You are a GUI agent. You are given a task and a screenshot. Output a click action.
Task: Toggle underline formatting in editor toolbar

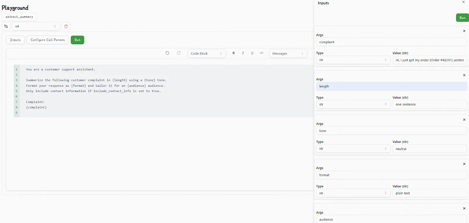pos(252,53)
